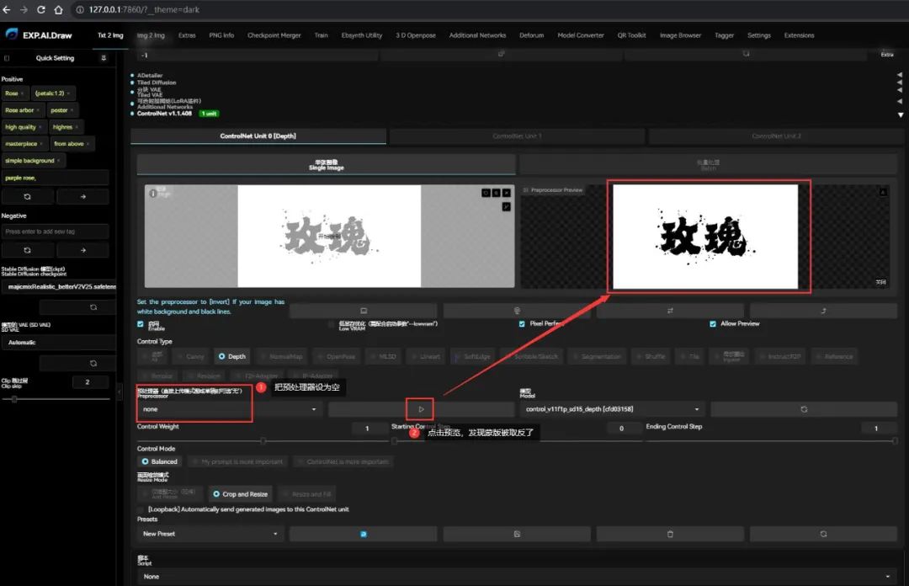Click Negative prompt tag input field
The height and width of the screenshot is (586, 909).
(x=55, y=232)
